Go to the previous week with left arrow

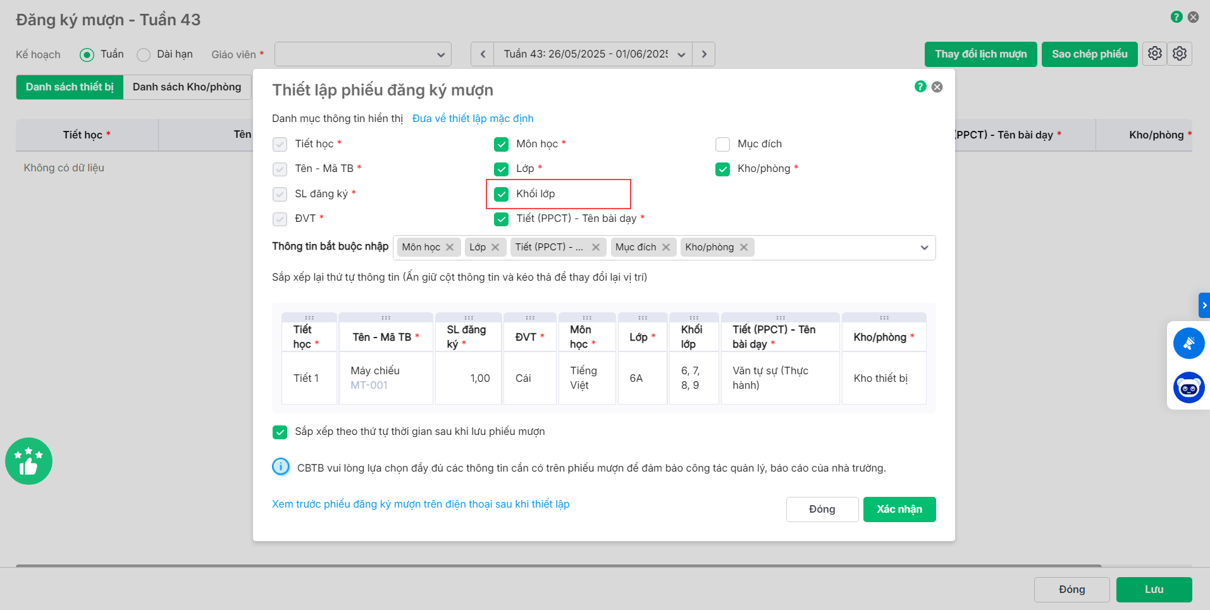[483, 54]
